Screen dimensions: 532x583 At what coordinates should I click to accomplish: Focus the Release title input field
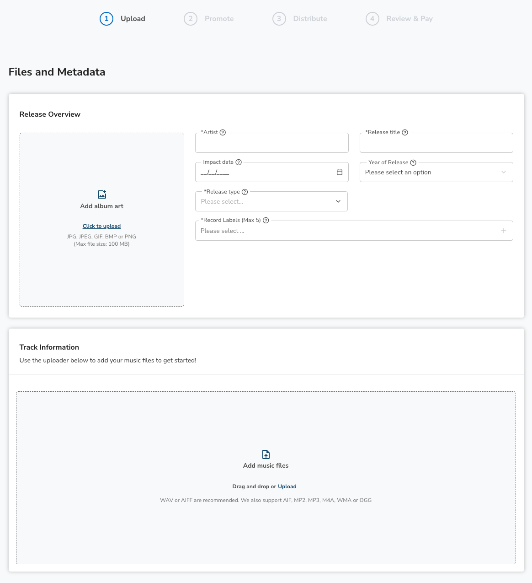tap(436, 143)
